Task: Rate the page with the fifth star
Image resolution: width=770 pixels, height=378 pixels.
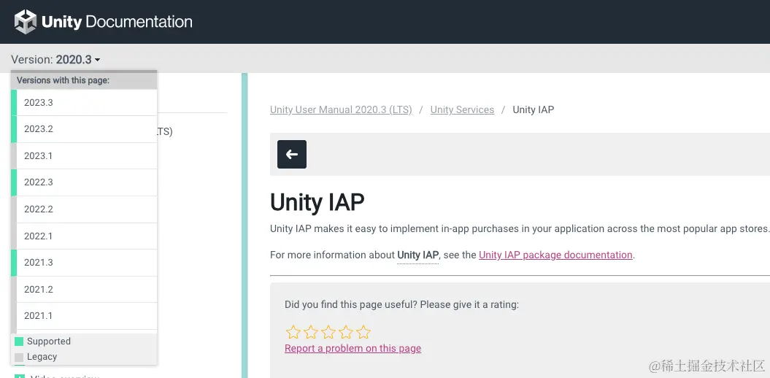Action: (363, 332)
